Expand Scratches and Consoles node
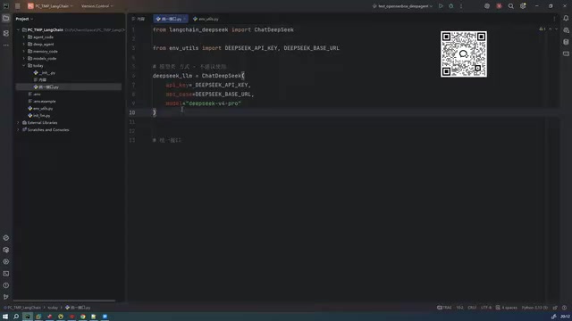The height and width of the screenshot is (321, 572). point(18,129)
